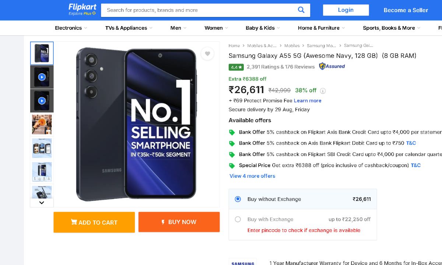Open the Baby & Kids menu

tap(263, 28)
